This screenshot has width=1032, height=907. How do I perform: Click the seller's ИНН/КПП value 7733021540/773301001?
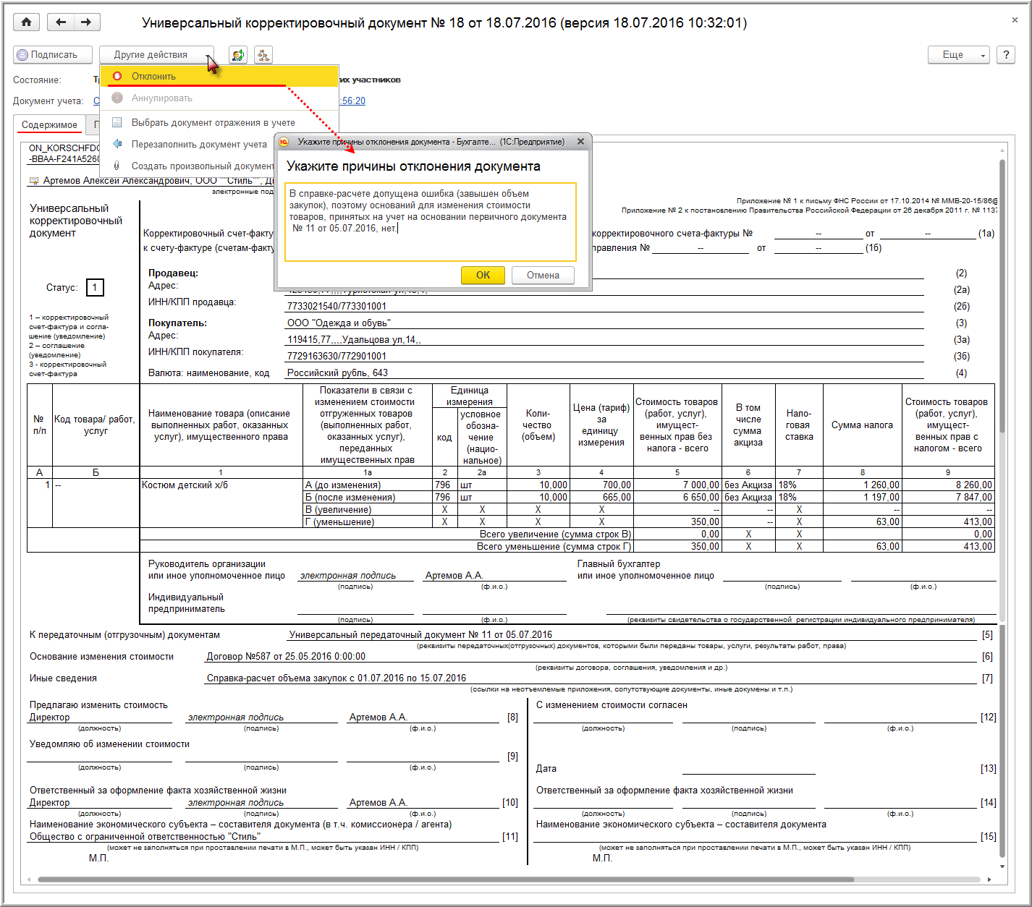point(337,307)
